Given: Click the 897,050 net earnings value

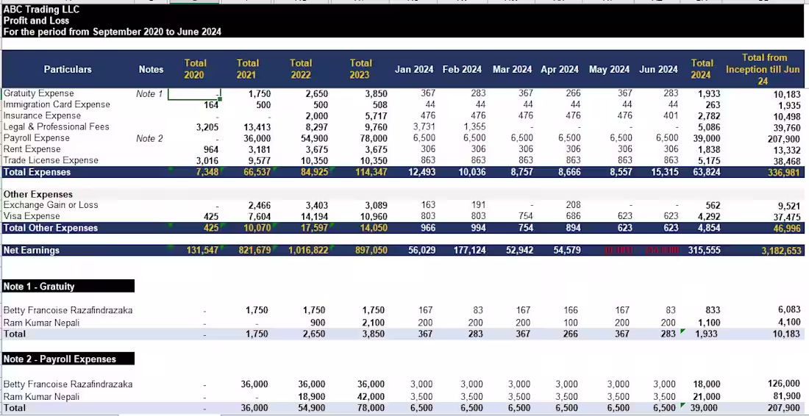Looking at the screenshot, I should pyautogui.click(x=371, y=250).
